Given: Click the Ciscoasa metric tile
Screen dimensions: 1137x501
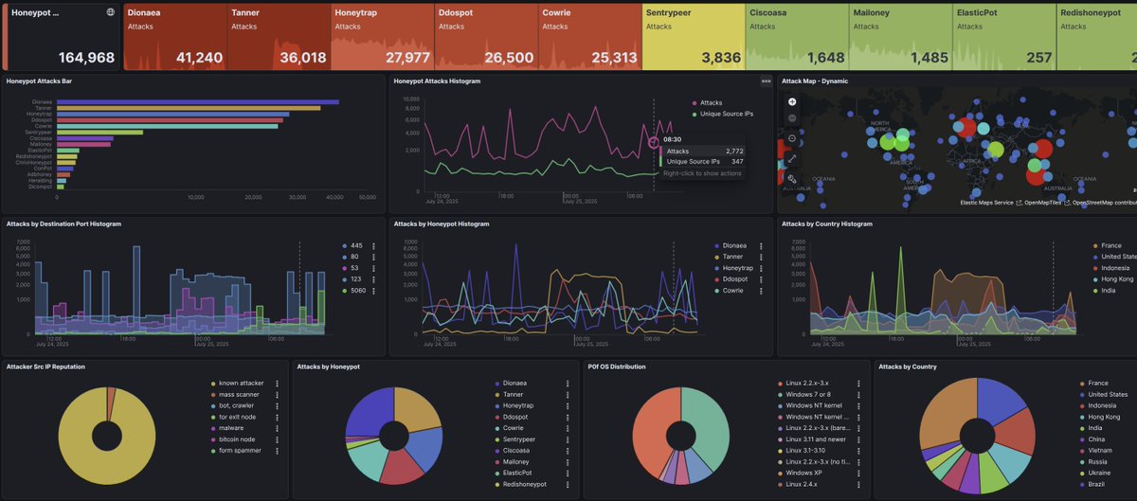Looking at the screenshot, I should coord(798,36).
